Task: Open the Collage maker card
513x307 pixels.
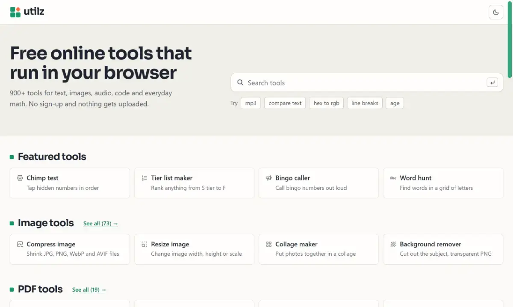Action: point(318,249)
